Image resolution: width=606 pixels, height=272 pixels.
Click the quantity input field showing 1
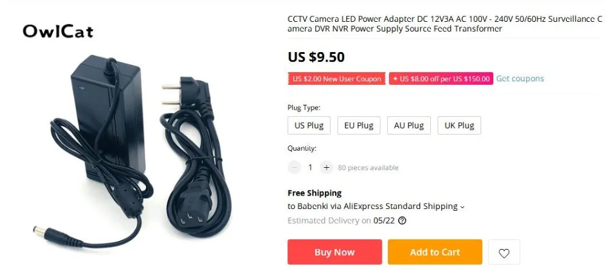(310, 167)
